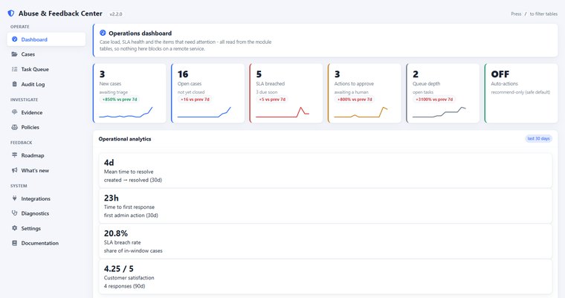Image resolution: width=565 pixels, height=298 pixels.
Task: Click the v2.2.0 version label
Action: pyautogui.click(x=116, y=14)
